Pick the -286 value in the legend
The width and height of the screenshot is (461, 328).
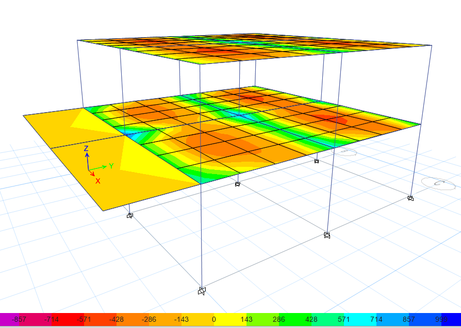click(149, 319)
